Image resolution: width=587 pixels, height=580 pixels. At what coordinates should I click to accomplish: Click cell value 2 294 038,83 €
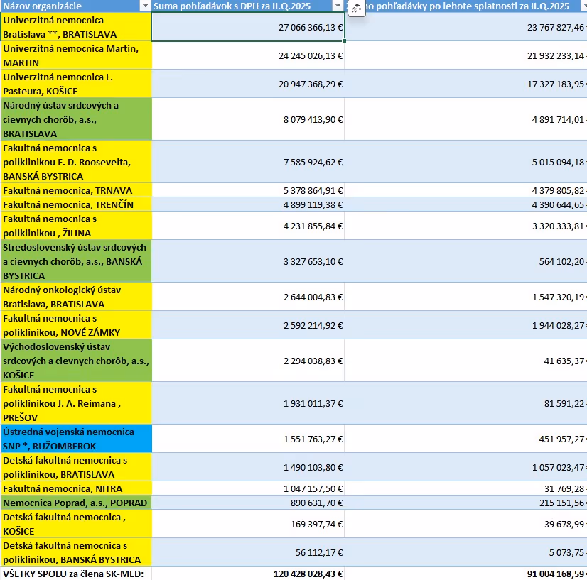coord(313,361)
